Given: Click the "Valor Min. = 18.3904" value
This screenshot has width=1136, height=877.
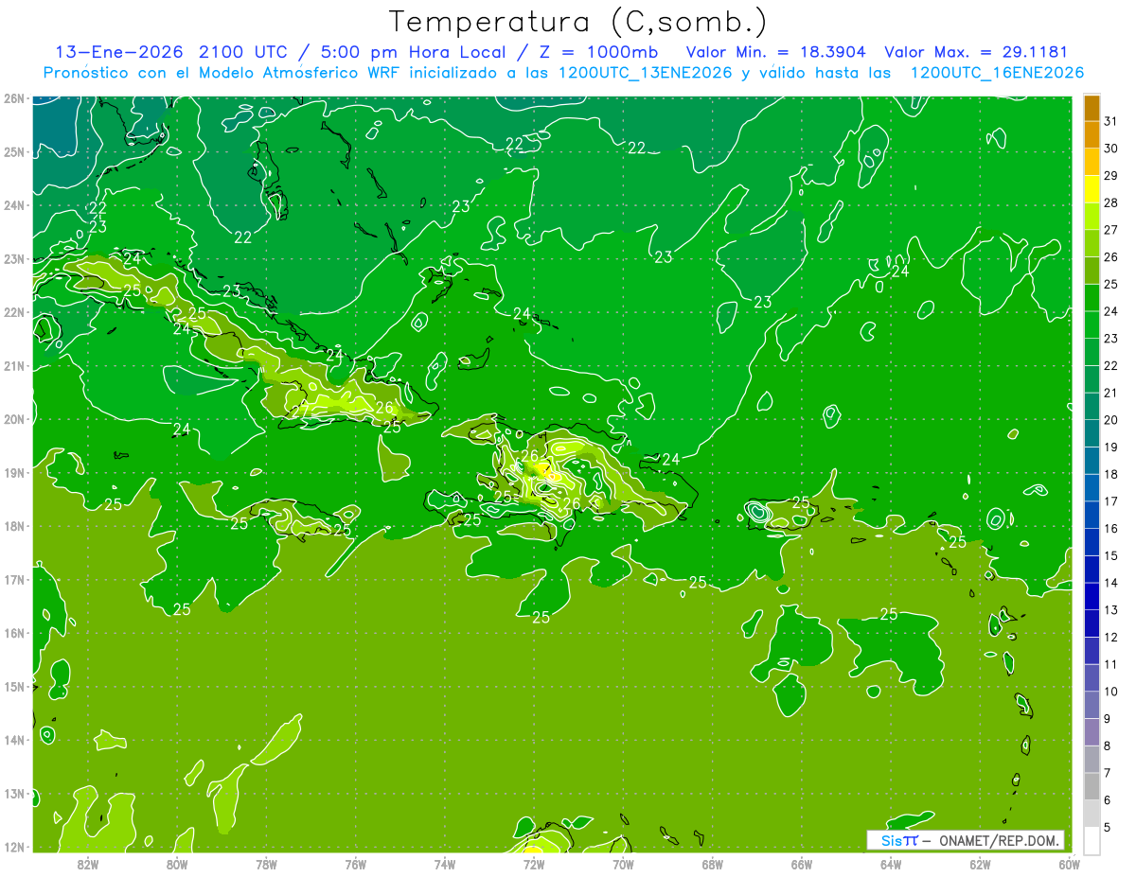Looking at the screenshot, I should click(x=776, y=52).
